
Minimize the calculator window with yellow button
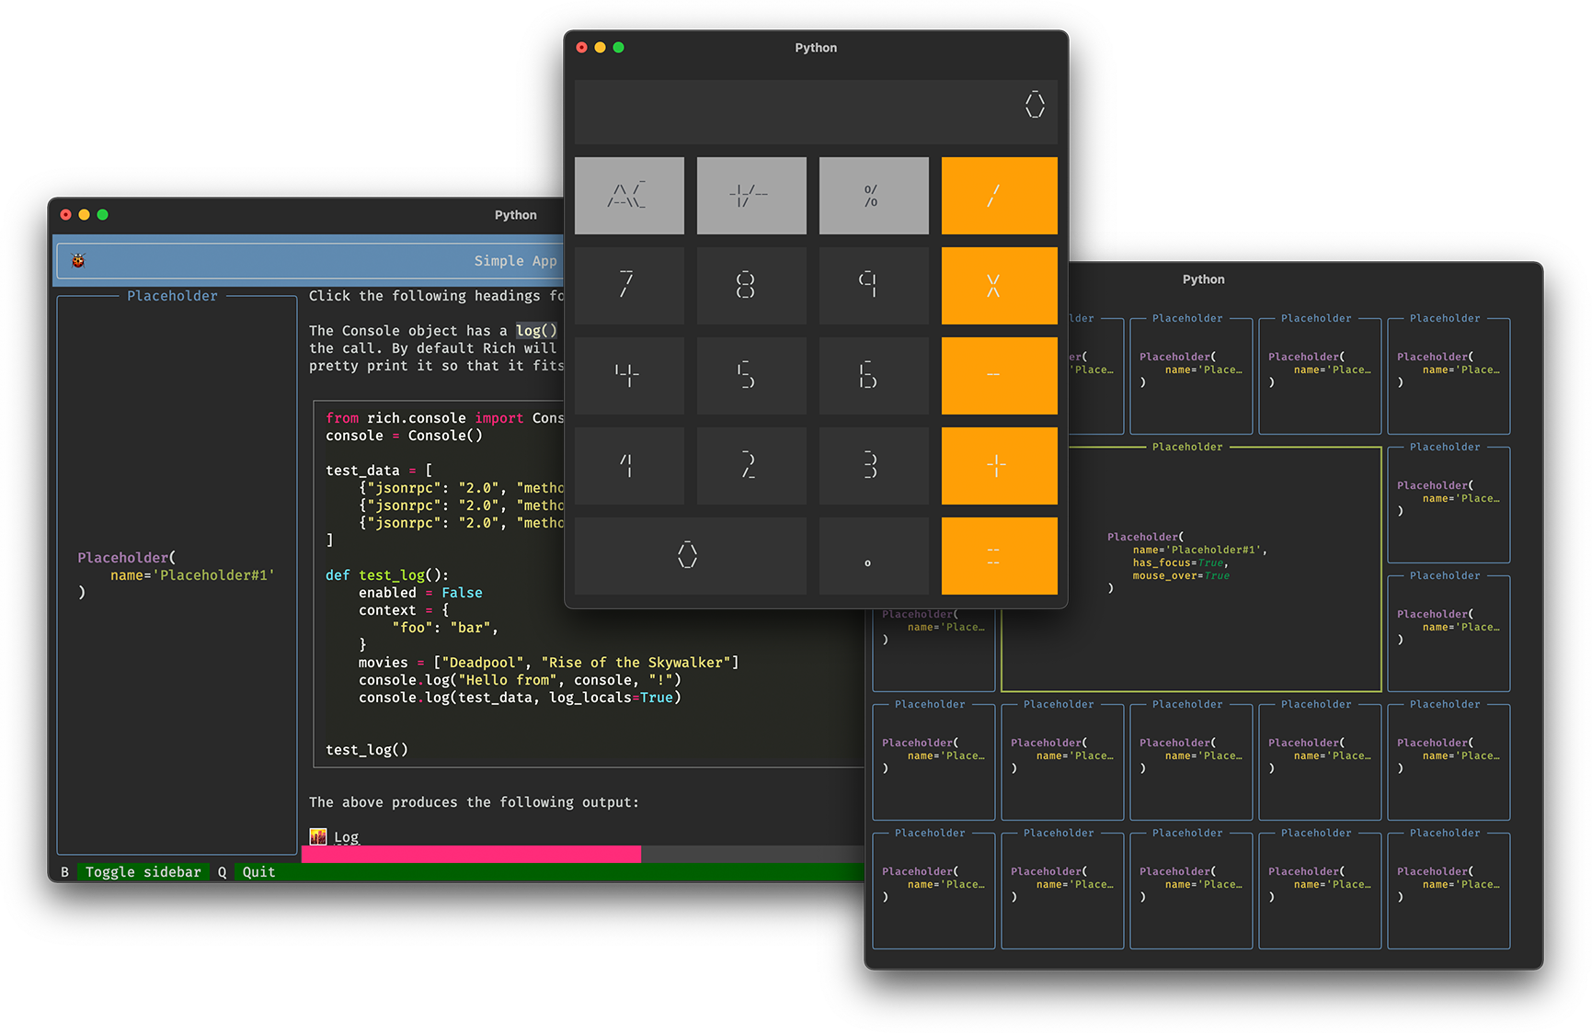[x=600, y=48]
